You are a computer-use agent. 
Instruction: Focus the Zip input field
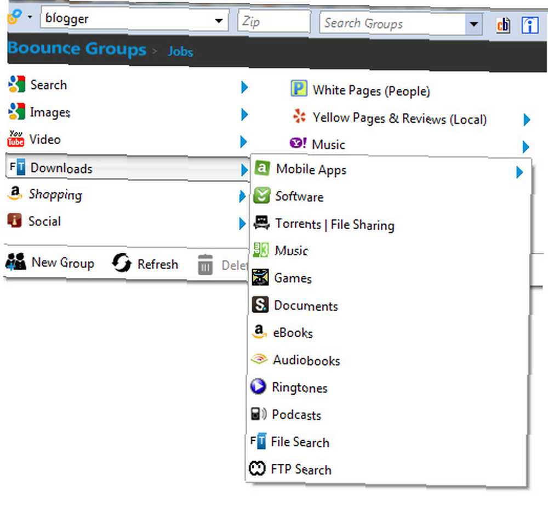point(273,22)
